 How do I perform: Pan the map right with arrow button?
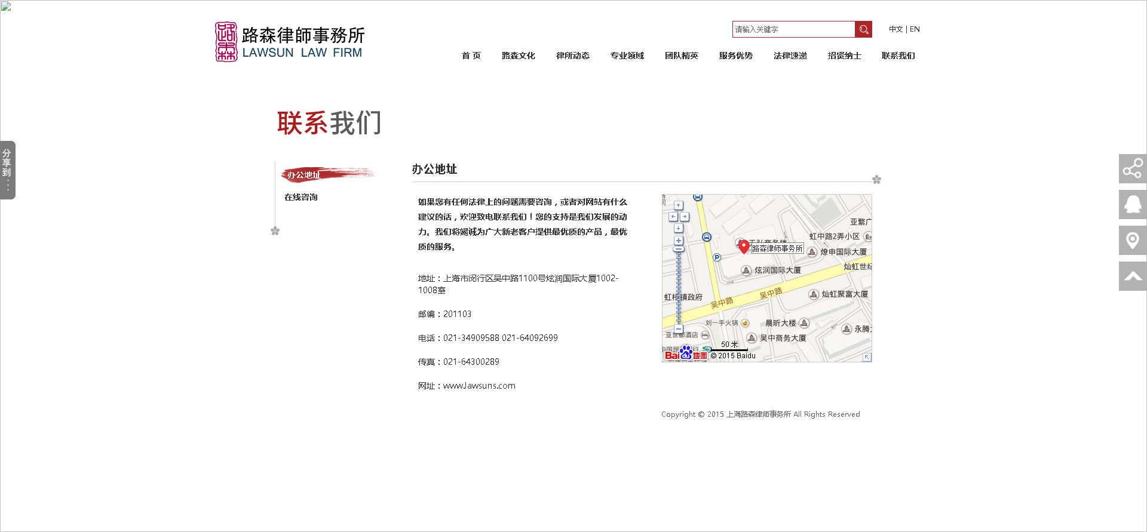[685, 217]
